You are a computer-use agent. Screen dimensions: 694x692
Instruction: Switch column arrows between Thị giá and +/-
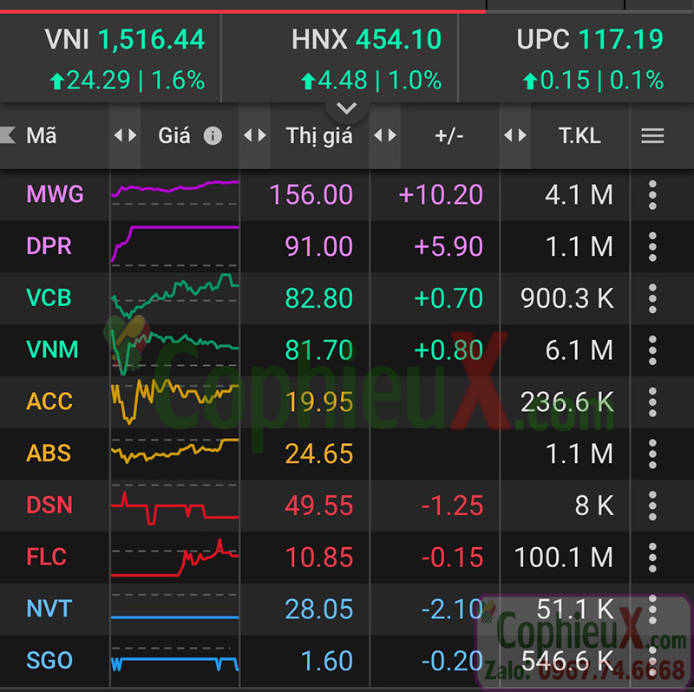(x=384, y=136)
